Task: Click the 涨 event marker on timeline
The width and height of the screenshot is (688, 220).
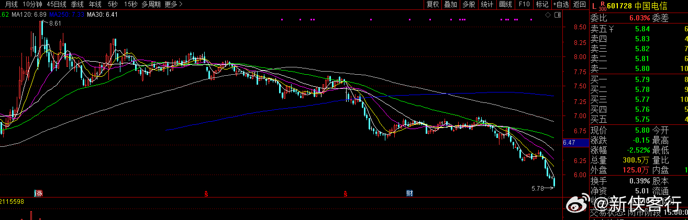Action: coord(39,193)
